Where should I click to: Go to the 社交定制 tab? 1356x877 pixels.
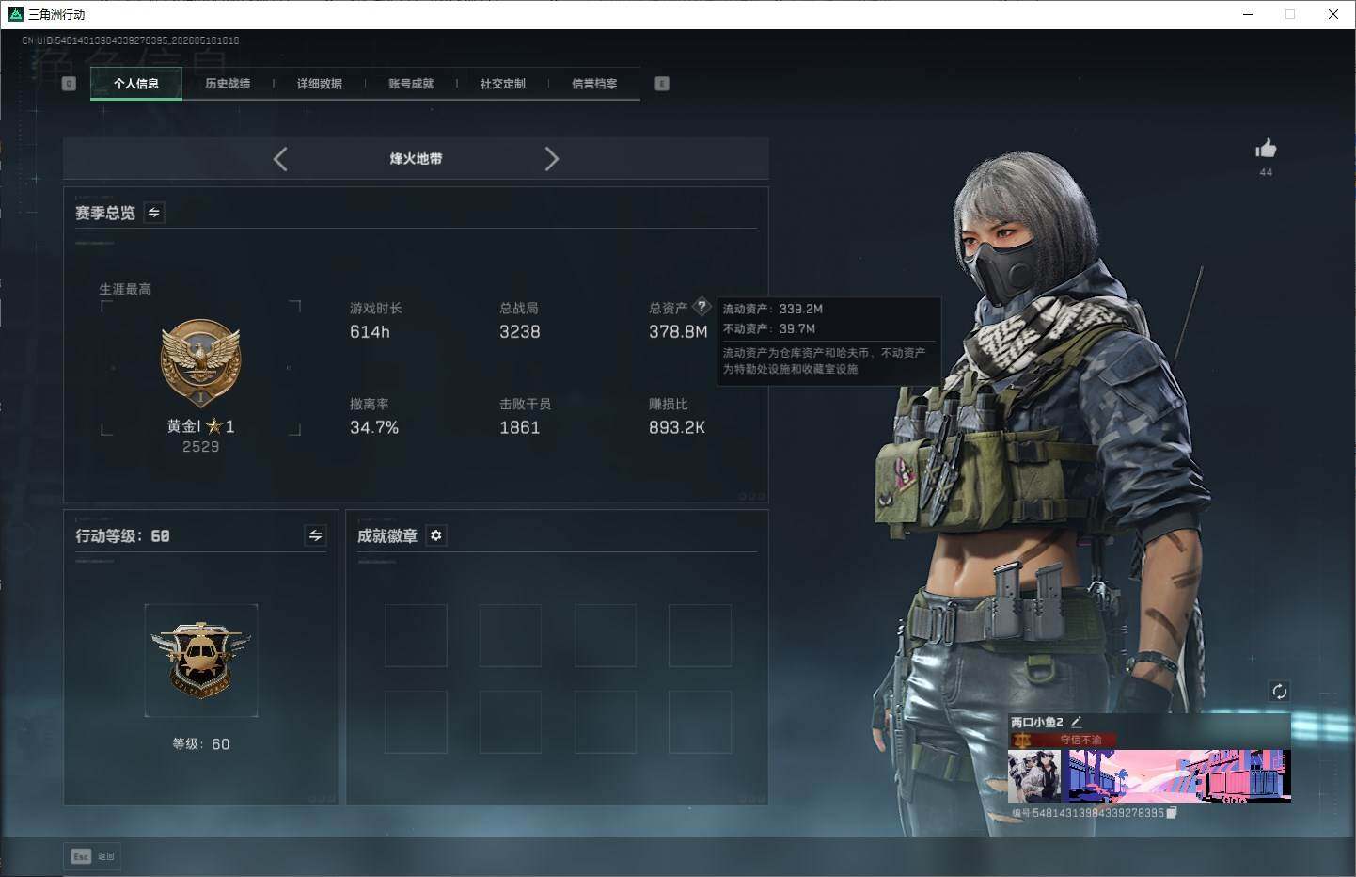tap(503, 84)
